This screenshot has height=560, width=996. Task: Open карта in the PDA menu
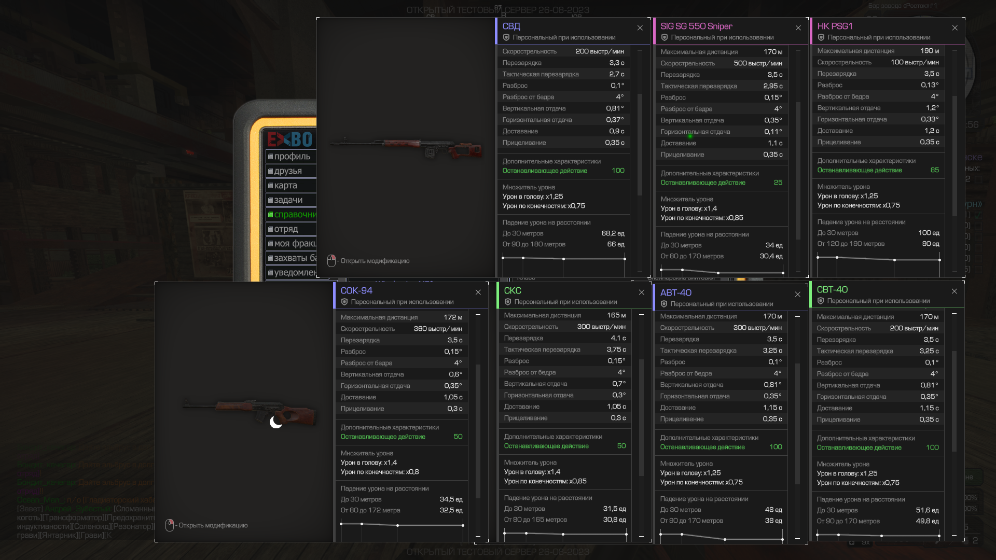292,186
